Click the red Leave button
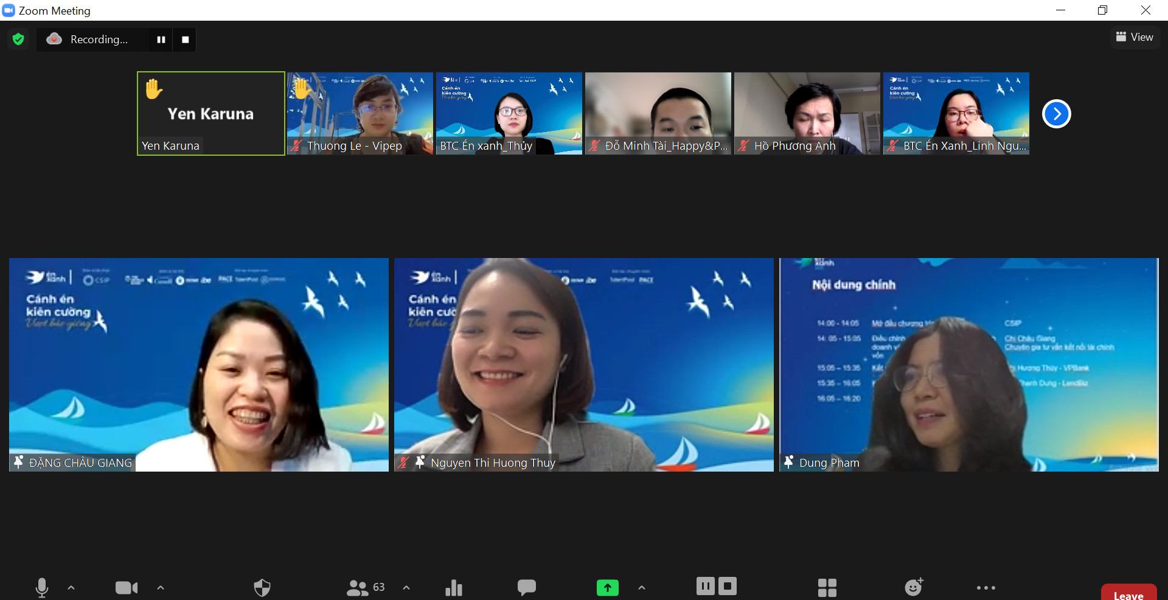Screen dimensions: 1168x600 [1128, 593]
